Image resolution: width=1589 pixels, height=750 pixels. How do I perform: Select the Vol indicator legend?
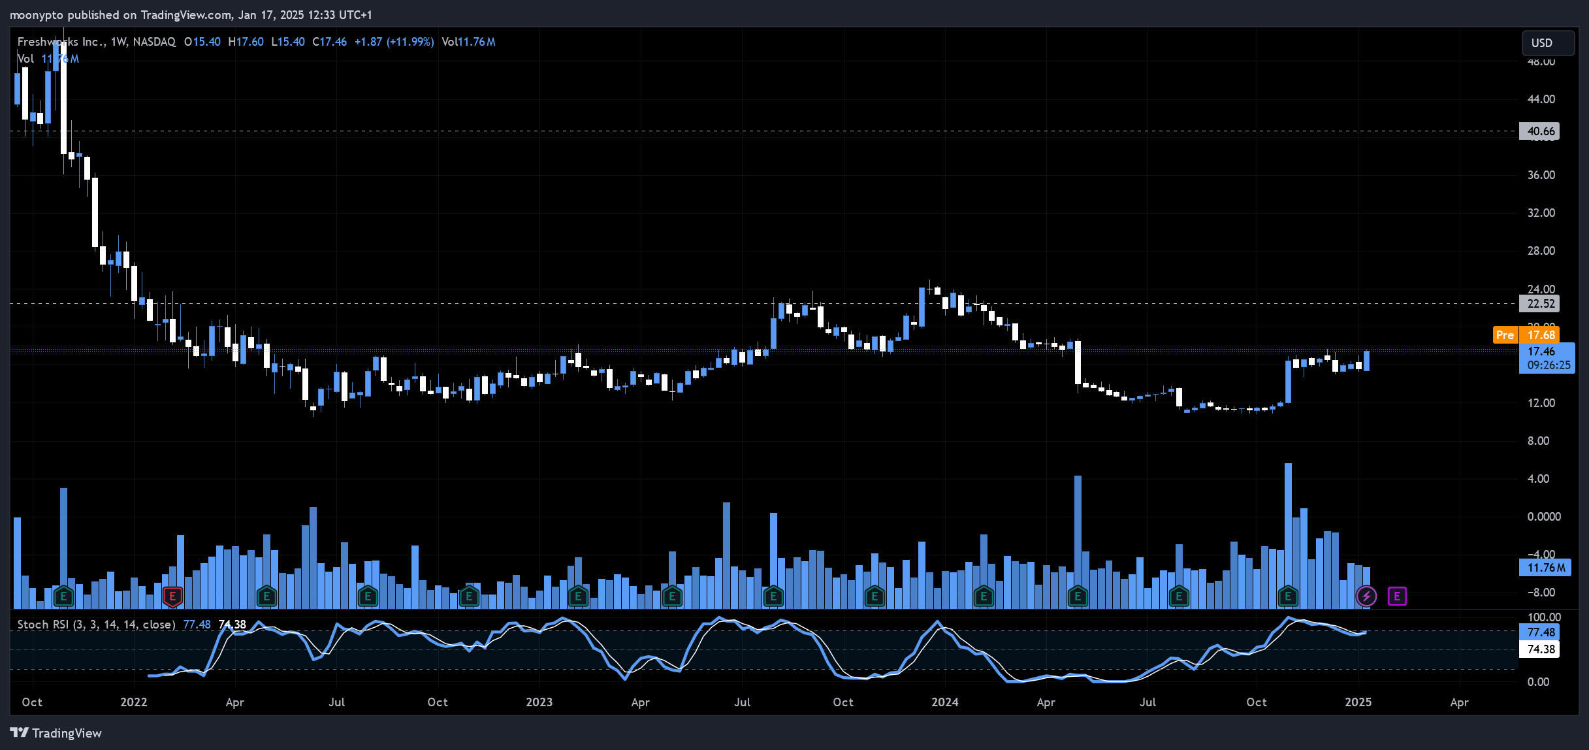(x=48, y=59)
